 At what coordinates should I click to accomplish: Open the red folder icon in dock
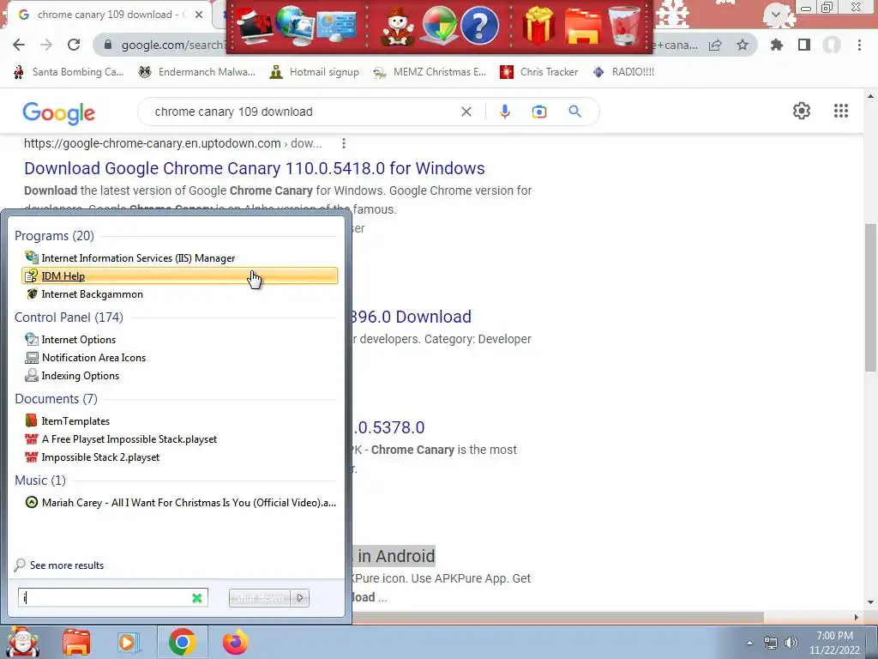pyautogui.click(x=583, y=26)
